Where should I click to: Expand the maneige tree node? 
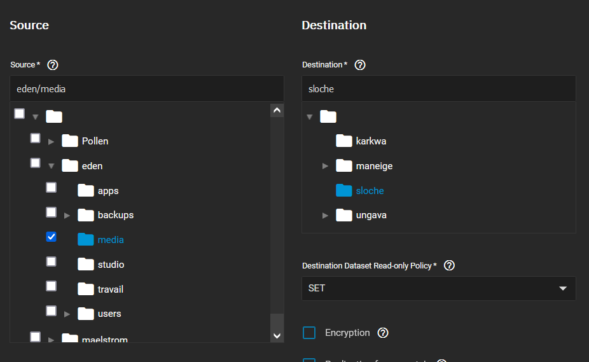point(325,166)
